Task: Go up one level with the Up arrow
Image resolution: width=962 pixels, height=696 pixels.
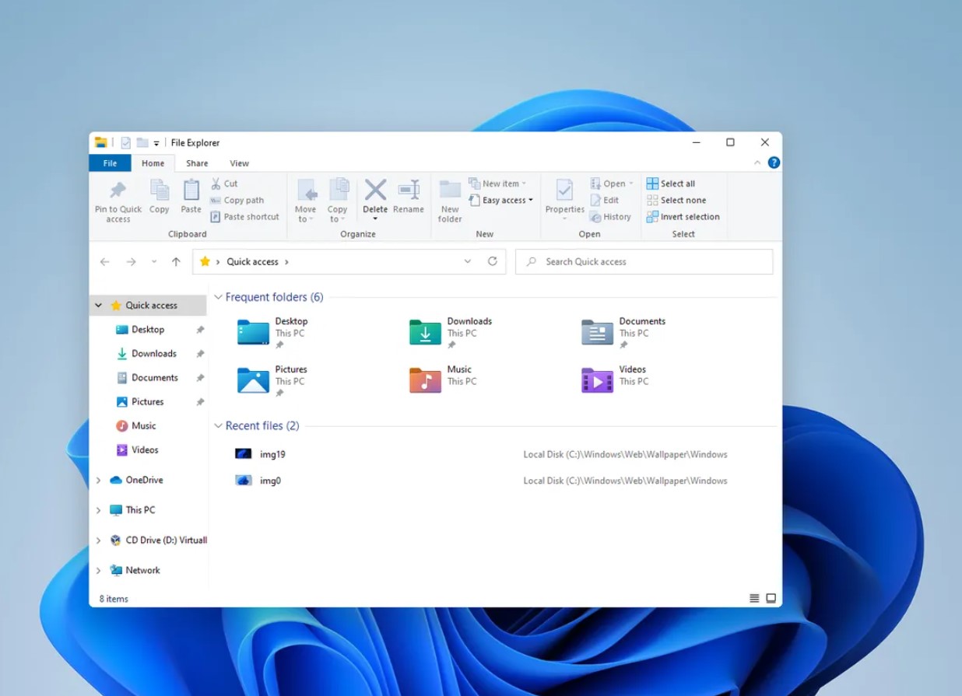Action: [x=176, y=262]
